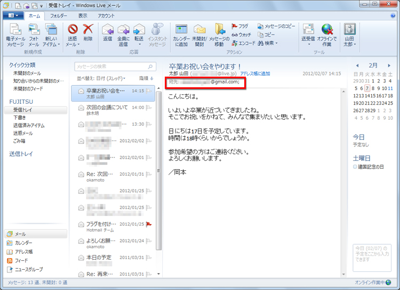Open the 下書き folder
400x290 pixels.
pos(20,118)
